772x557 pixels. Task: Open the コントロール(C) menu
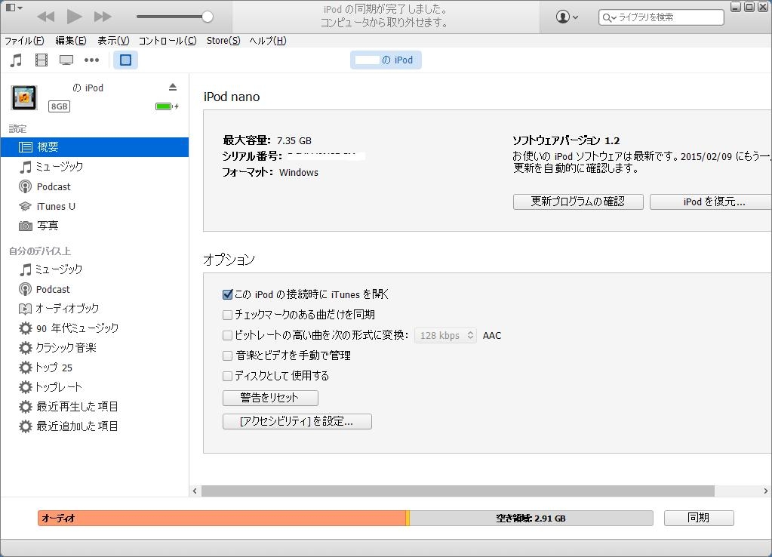(168, 41)
